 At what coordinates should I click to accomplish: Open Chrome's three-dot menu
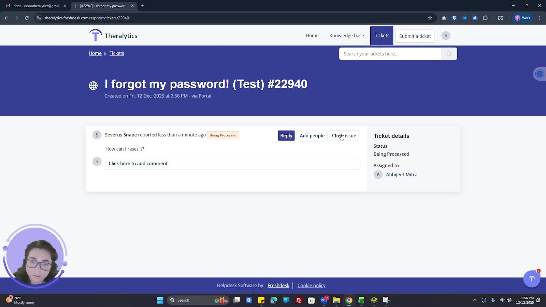(x=540, y=18)
